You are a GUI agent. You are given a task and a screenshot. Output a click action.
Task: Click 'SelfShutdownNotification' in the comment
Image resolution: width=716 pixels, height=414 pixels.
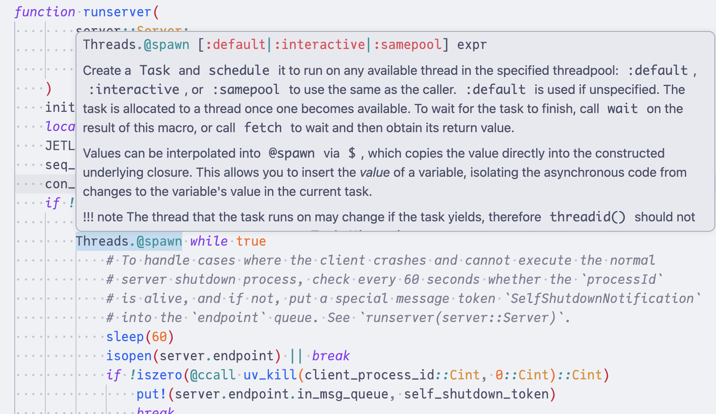(602, 299)
